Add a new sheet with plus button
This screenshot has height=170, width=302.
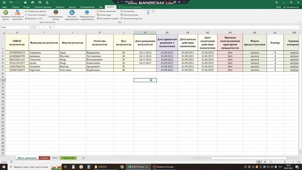[84, 158]
